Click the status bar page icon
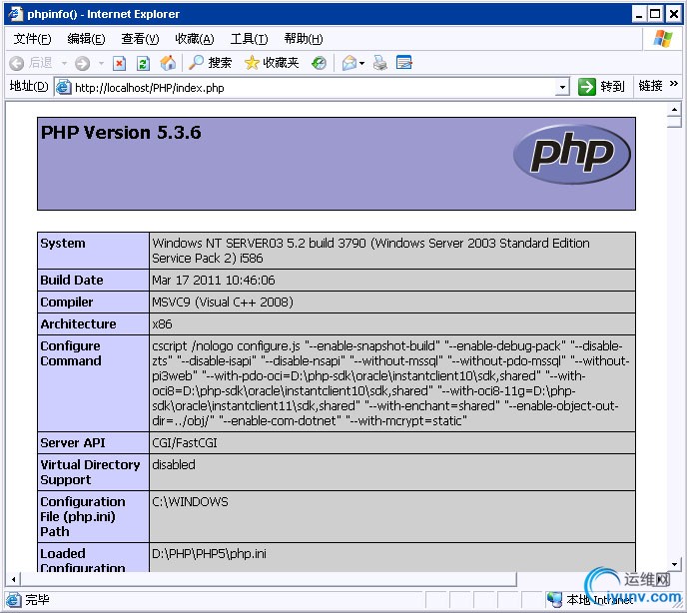This screenshot has width=687, height=613. tap(14, 599)
